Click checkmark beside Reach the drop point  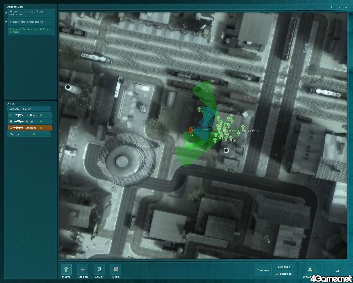pyautogui.click(x=6, y=22)
